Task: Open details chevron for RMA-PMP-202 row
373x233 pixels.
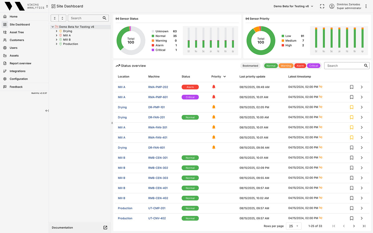Action: coord(361,87)
